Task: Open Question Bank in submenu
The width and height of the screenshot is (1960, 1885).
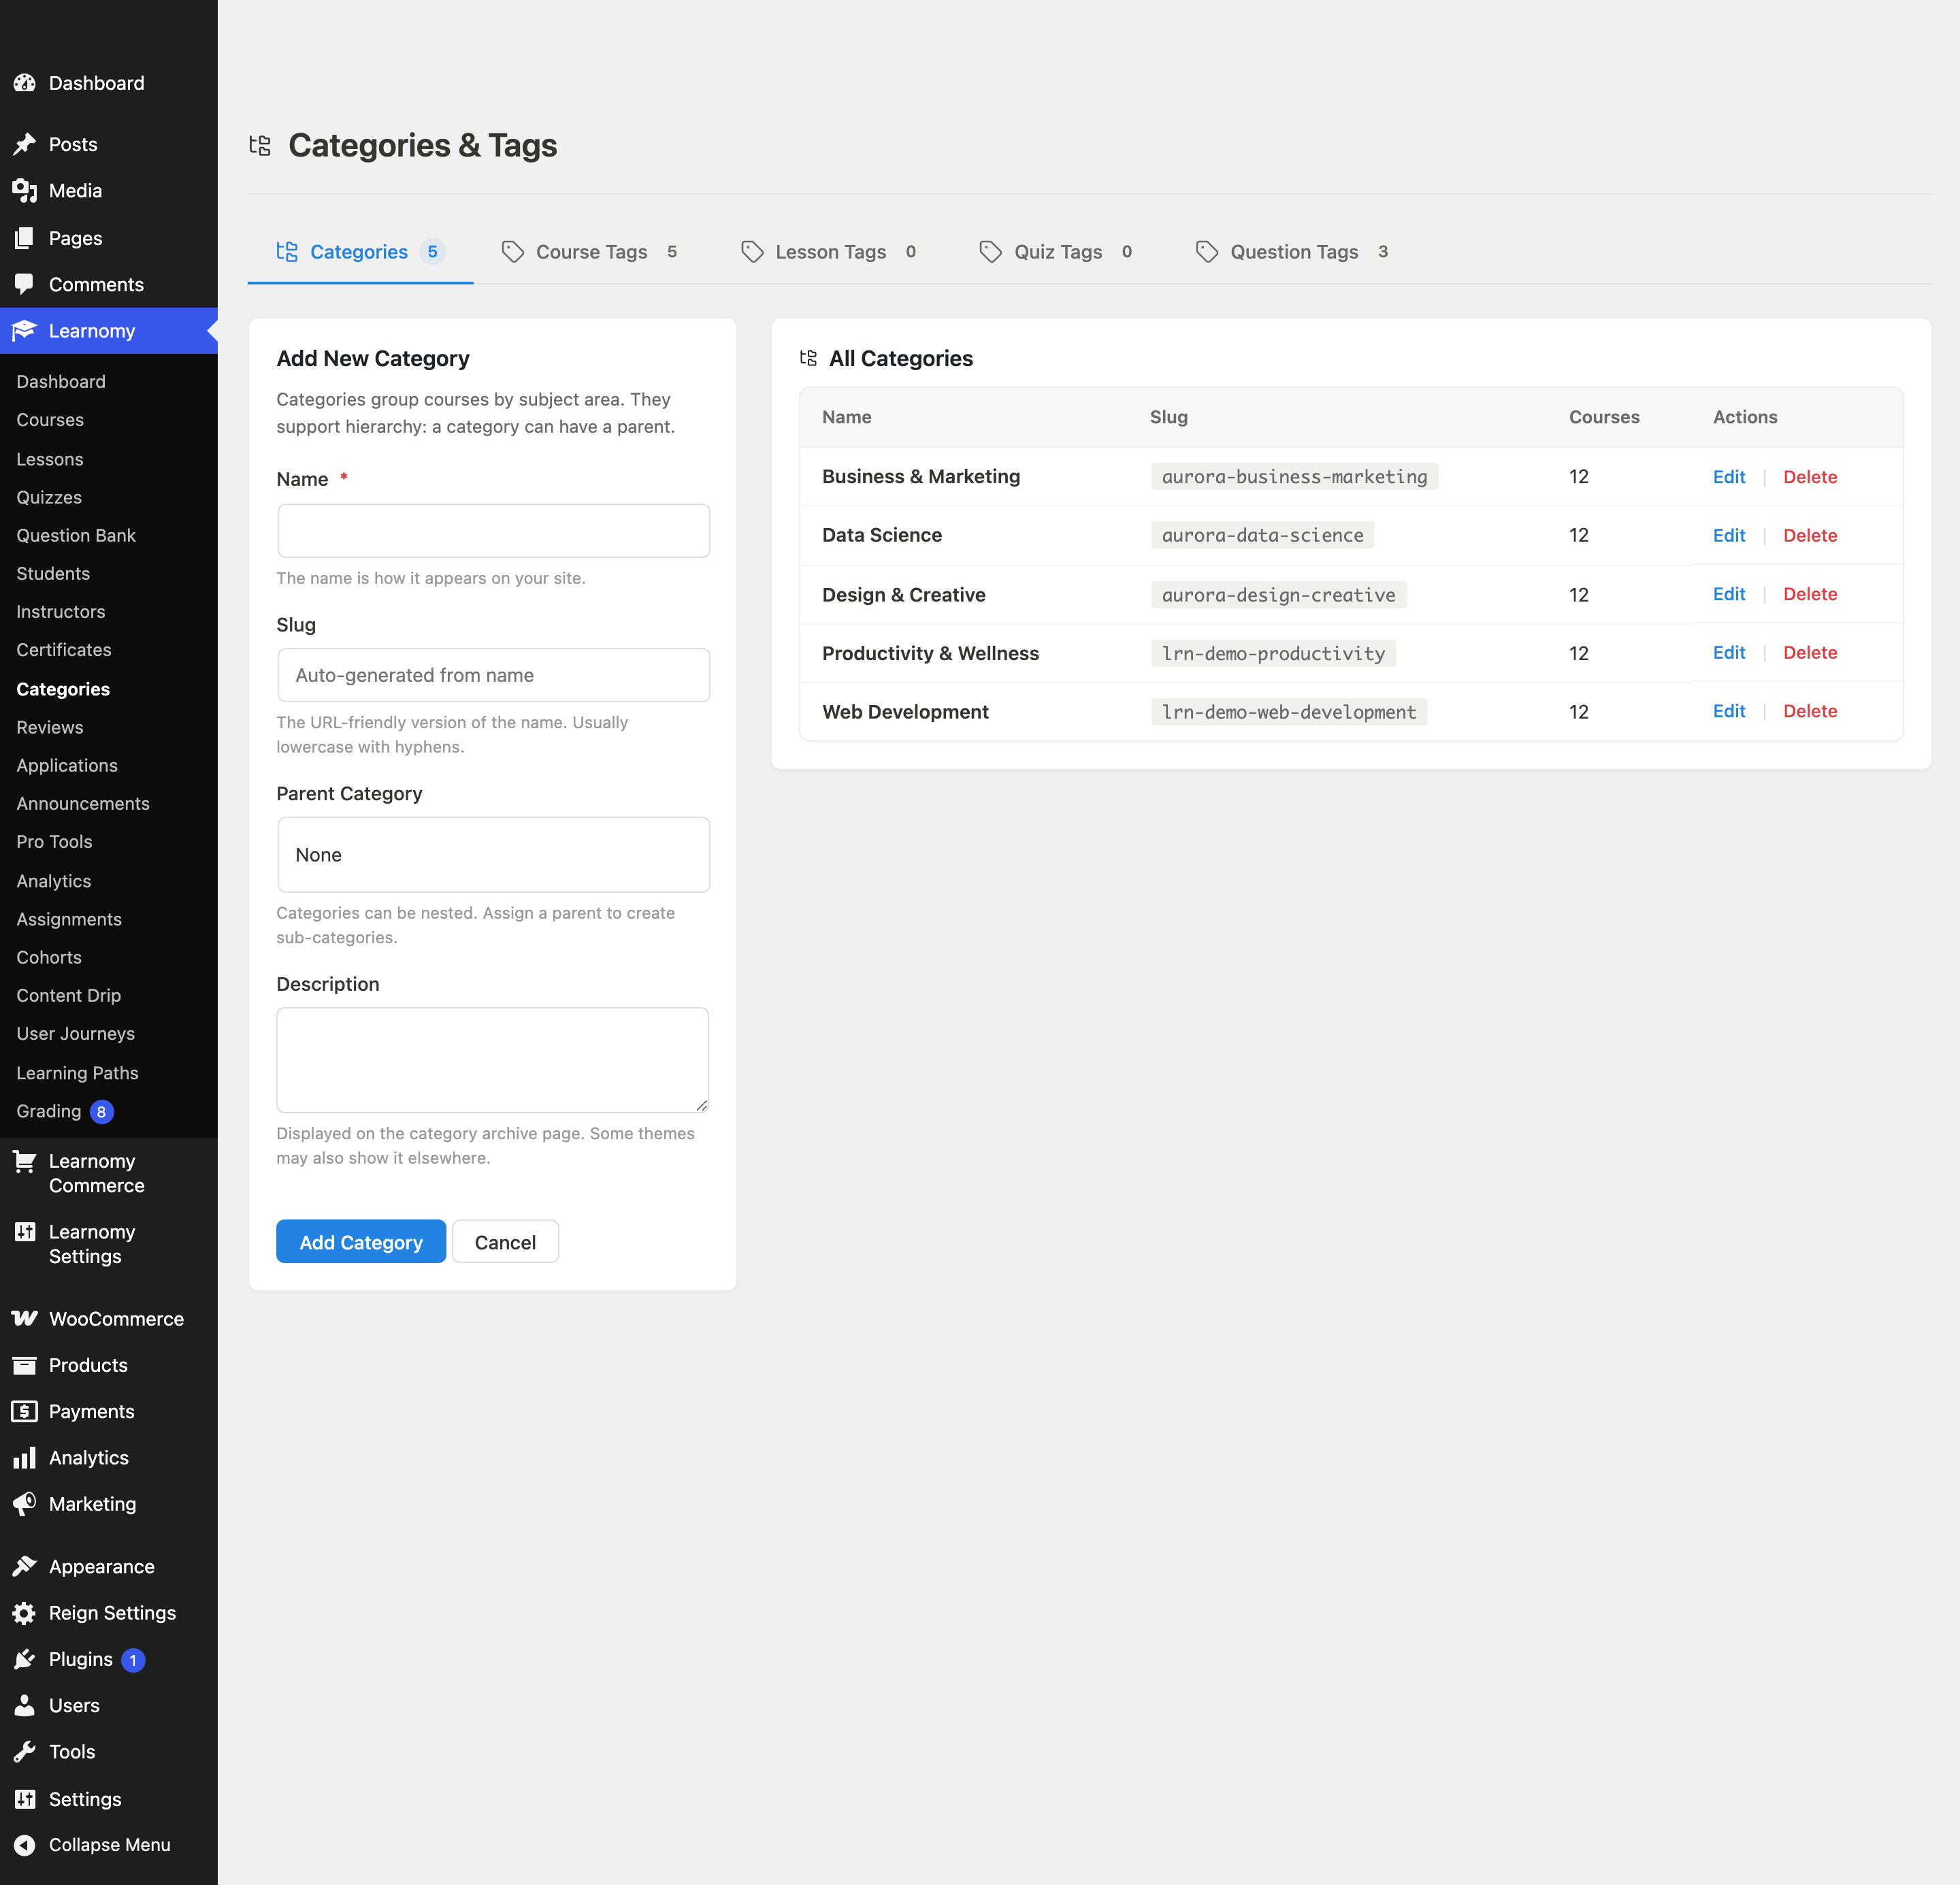Action: tap(76, 535)
